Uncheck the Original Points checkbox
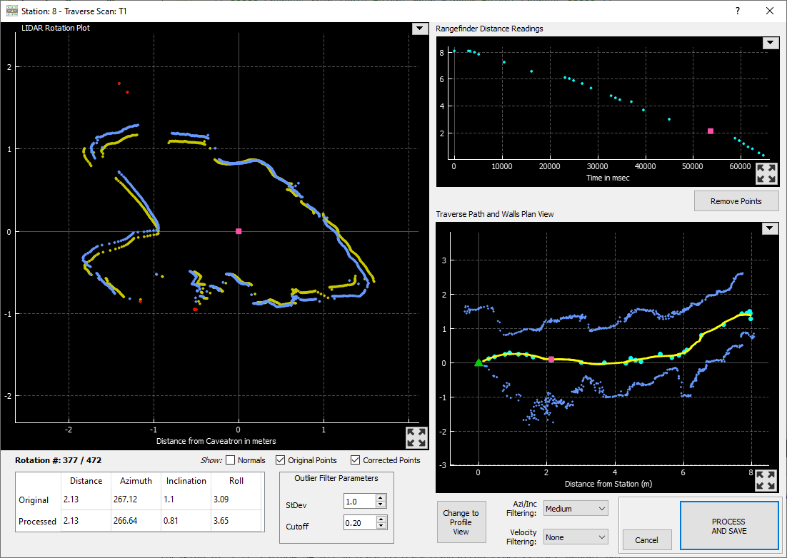The height and width of the screenshot is (558, 787). click(281, 460)
